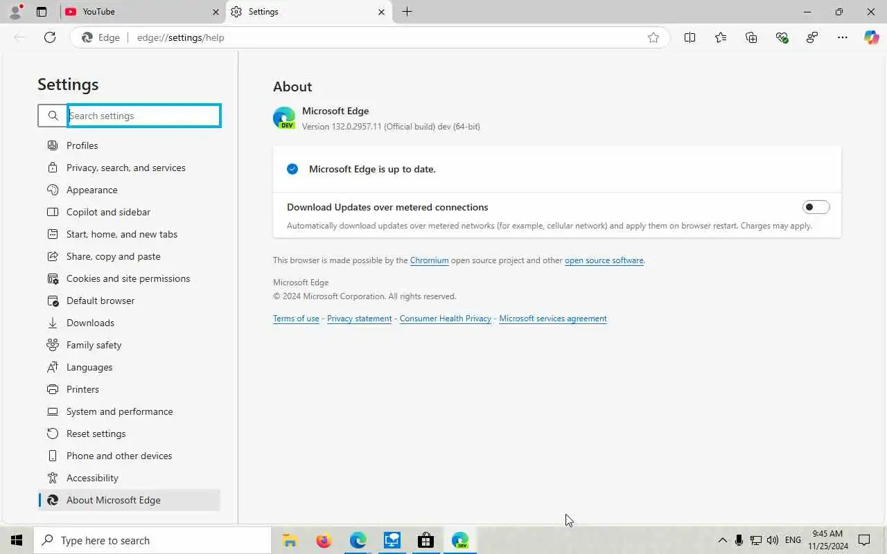Add this page to favorites star
Screen dimensions: 887x554
[x=653, y=37]
